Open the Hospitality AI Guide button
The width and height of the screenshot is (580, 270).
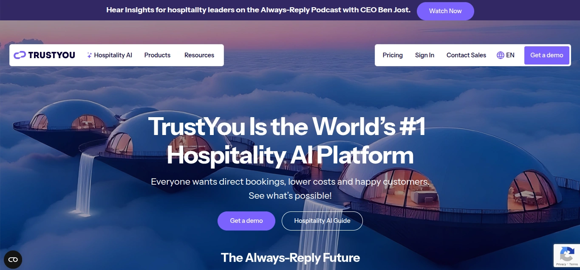click(x=322, y=221)
